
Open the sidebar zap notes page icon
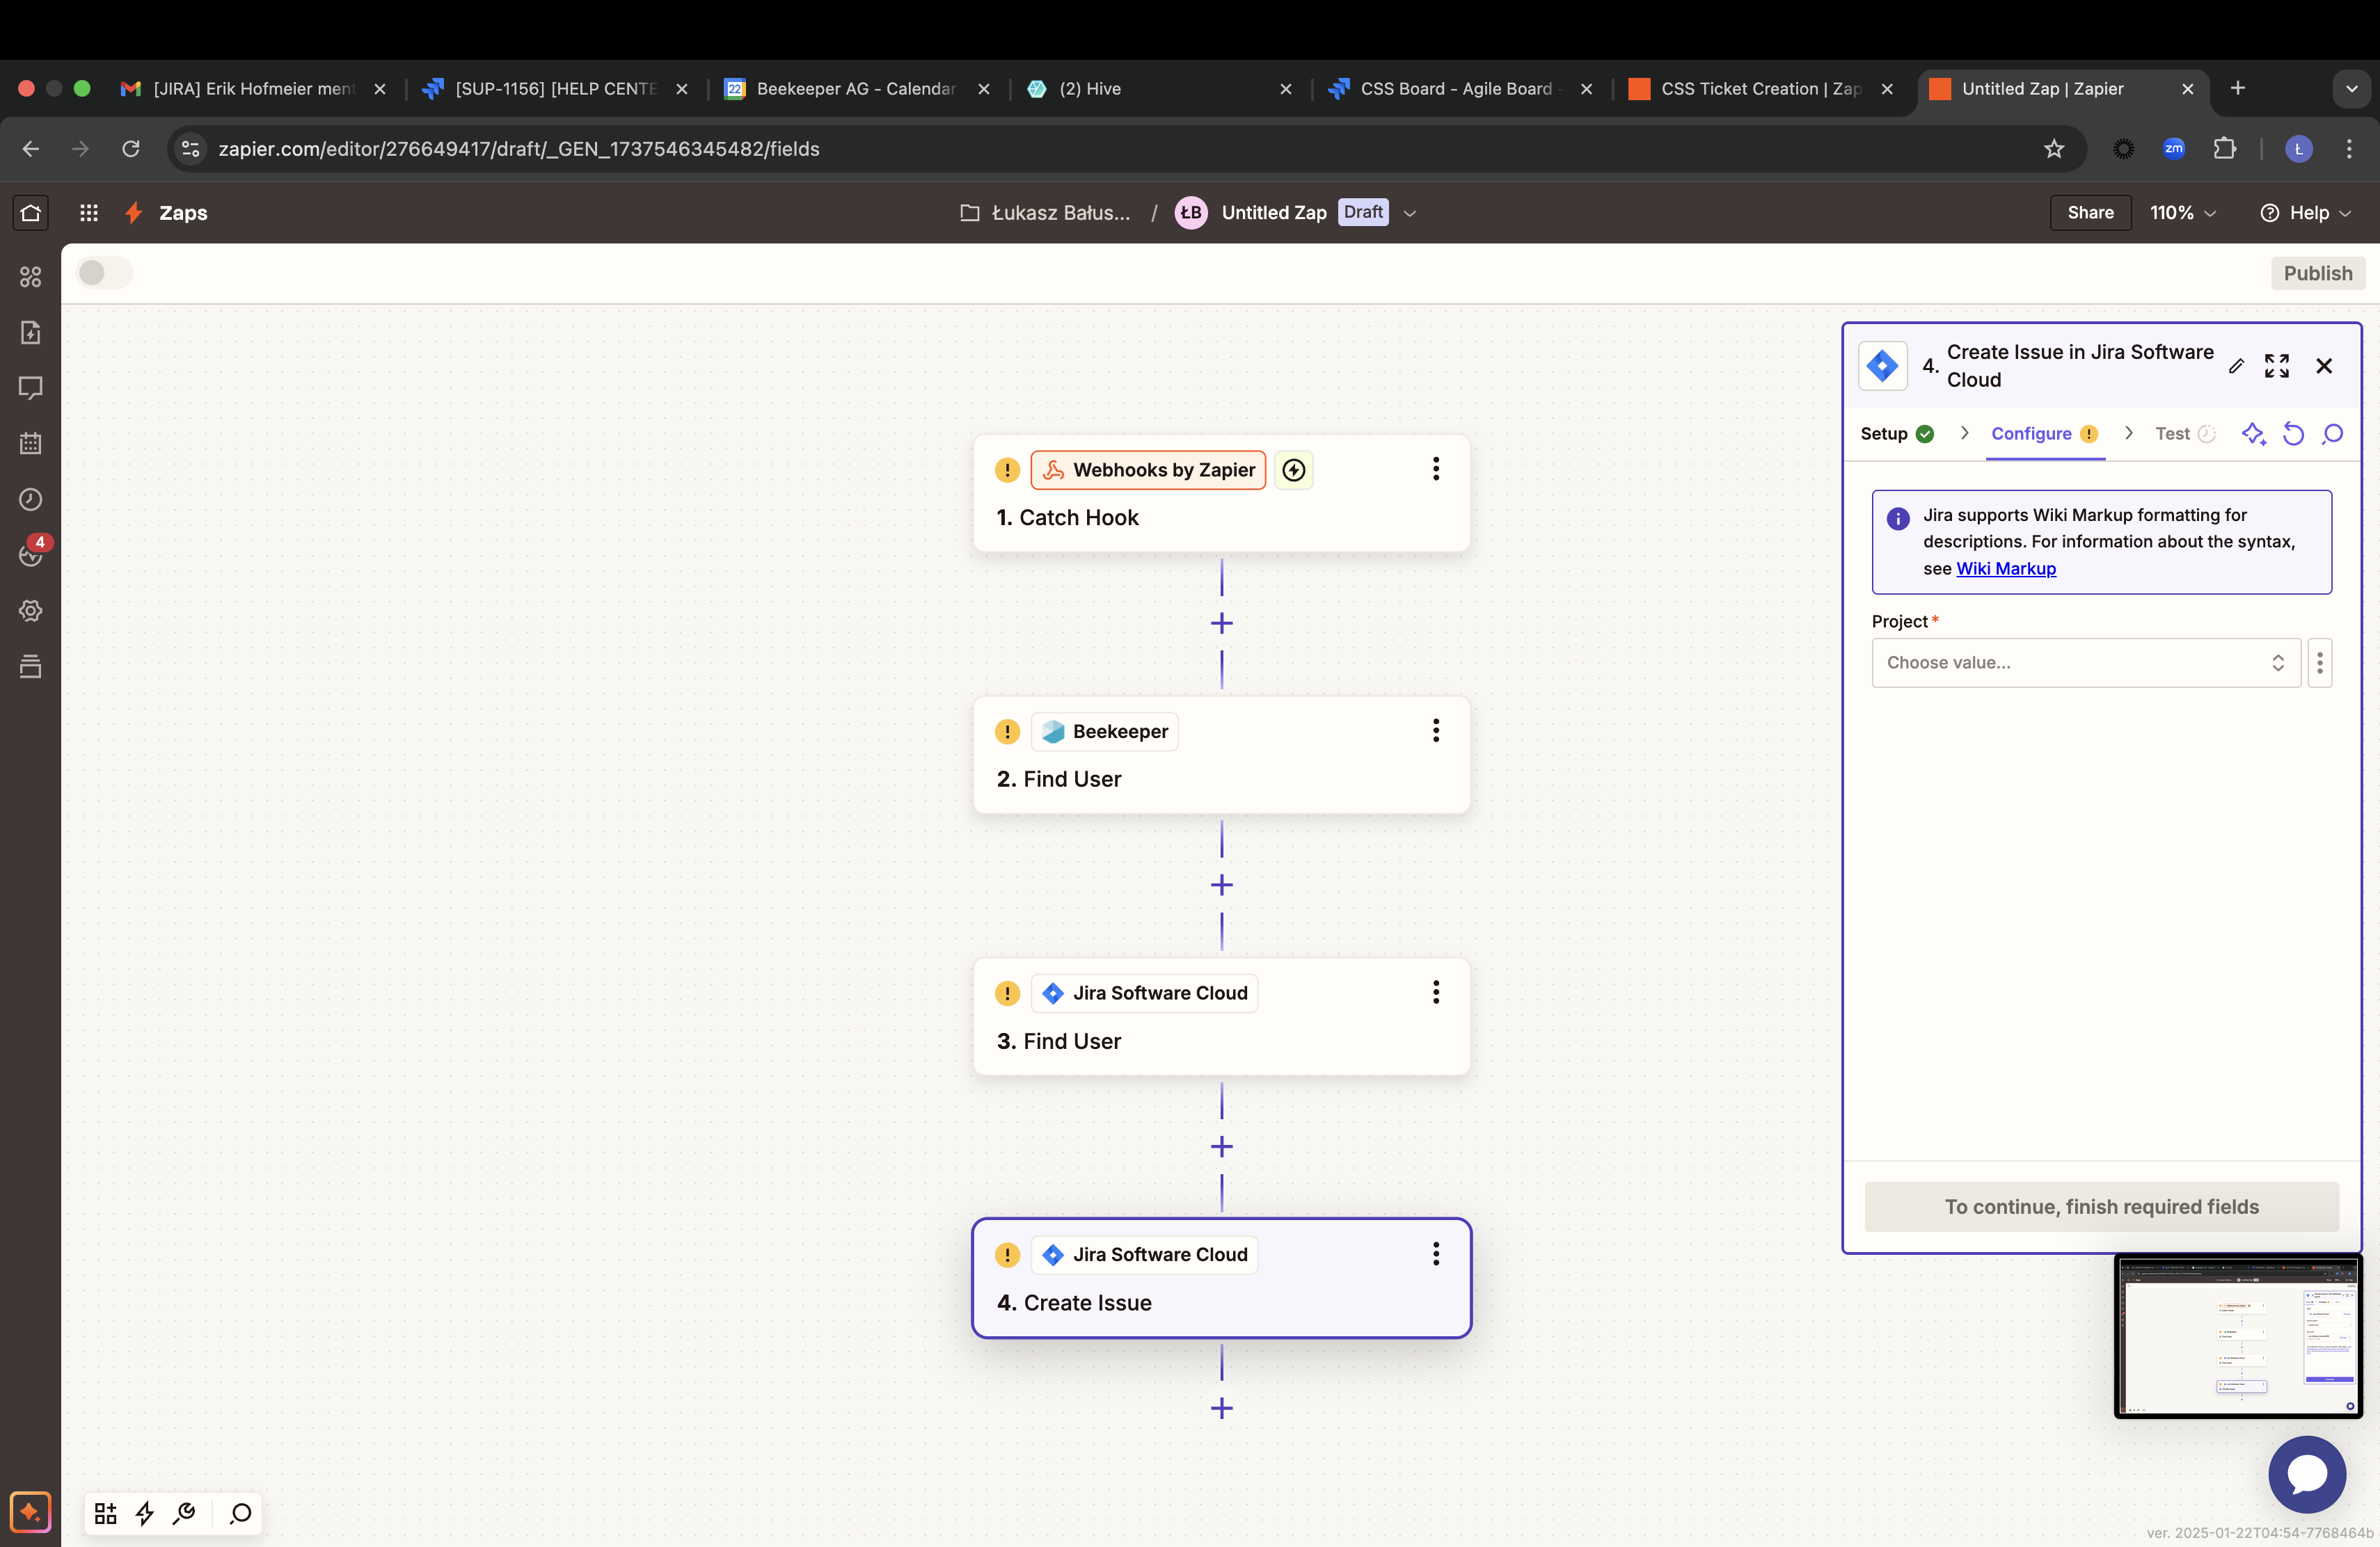31,332
